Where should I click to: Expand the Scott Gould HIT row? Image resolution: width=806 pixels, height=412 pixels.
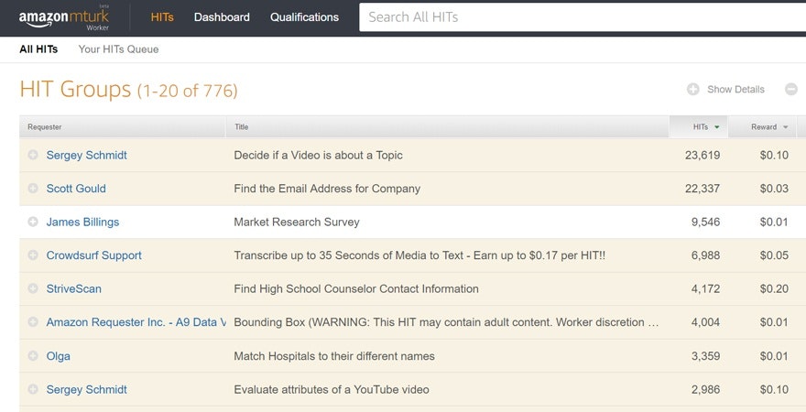tap(33, 189)
